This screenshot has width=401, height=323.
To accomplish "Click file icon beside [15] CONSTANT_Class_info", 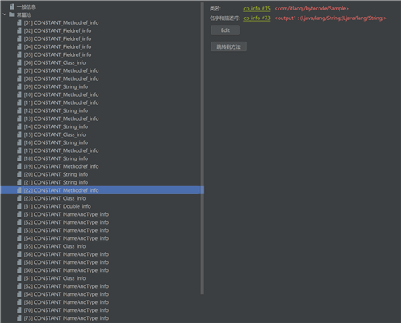I will 19,134.
